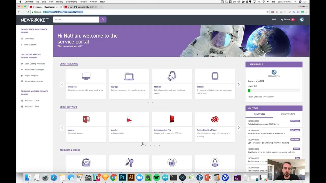Viewport: 326px width, 183px height.
Task: Open the Bookmarks menu
Action: [71, 2]
